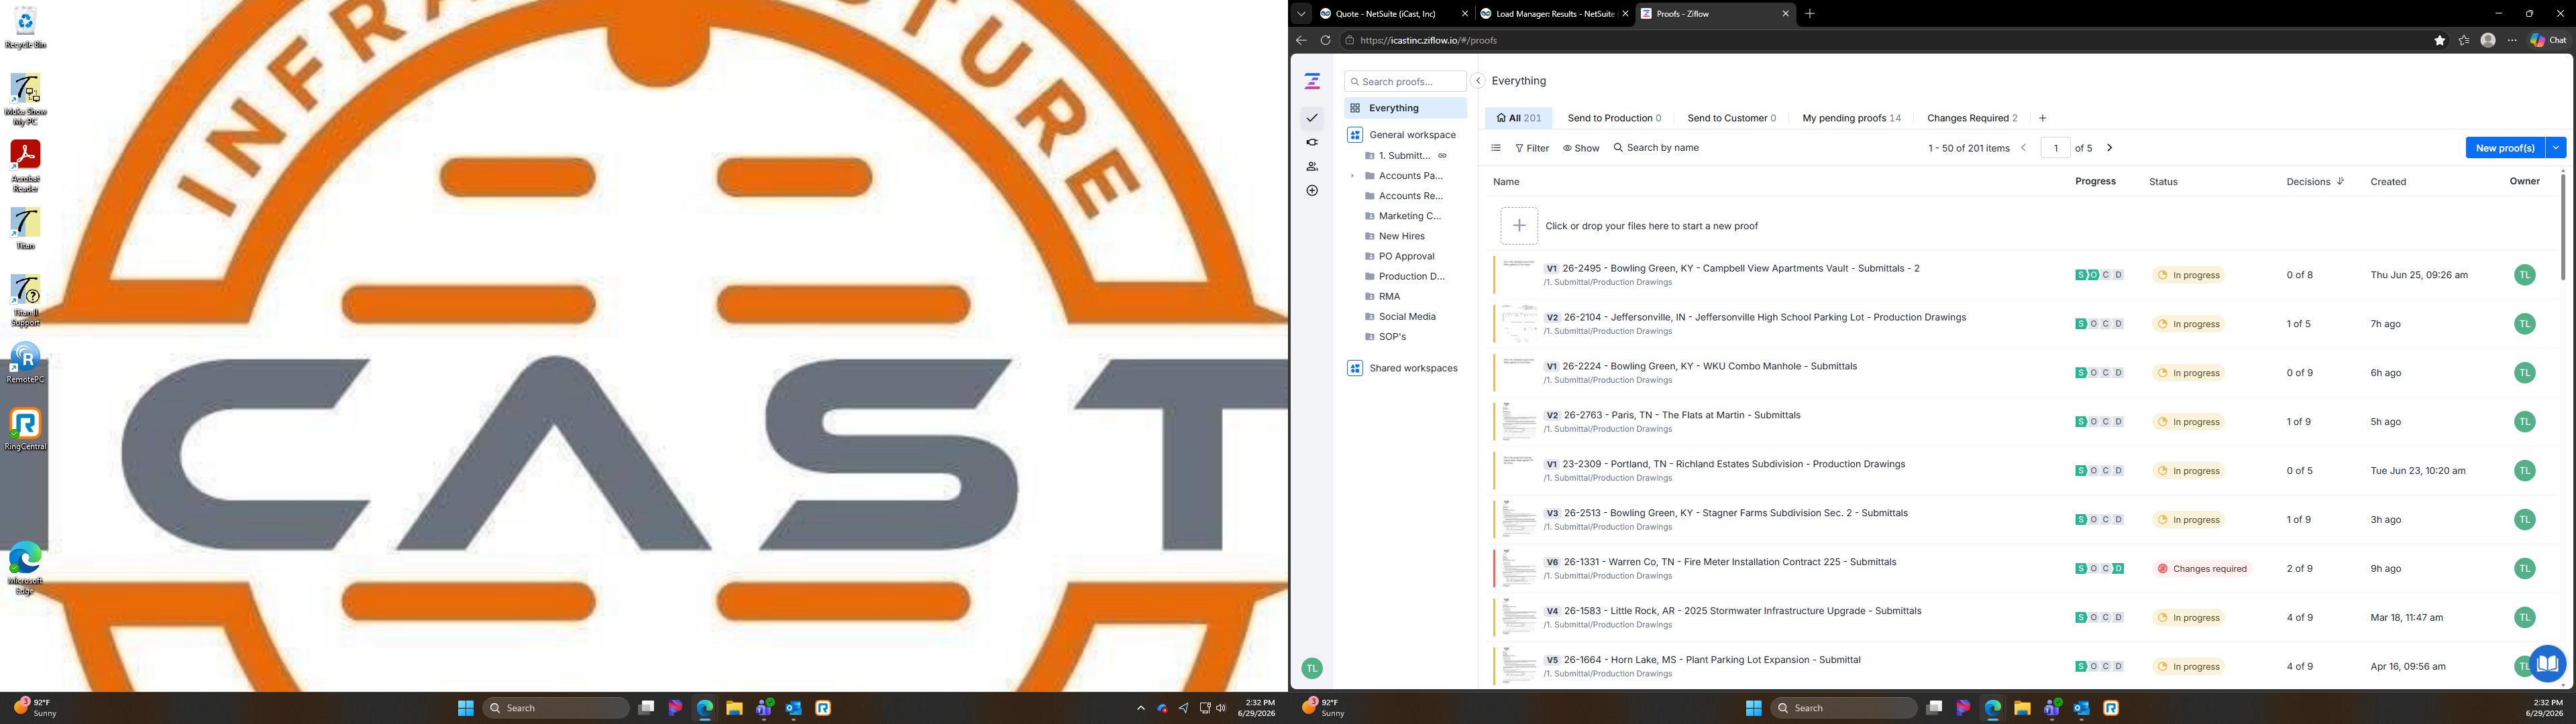Click the Changes required status badge
The height and width of the screenshot is (724, 2576).
(2202, 569)
